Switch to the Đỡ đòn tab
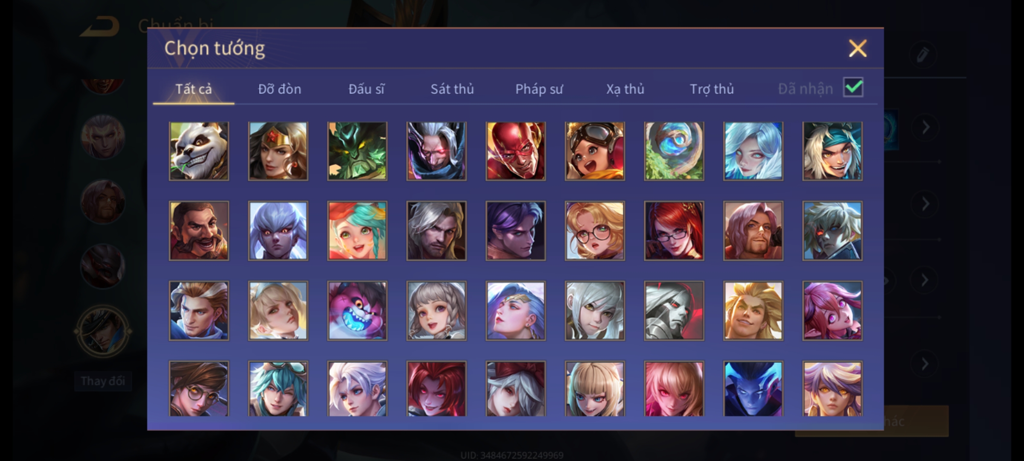1024x461 pixels. pyautogui.click(x=279, y=89)
